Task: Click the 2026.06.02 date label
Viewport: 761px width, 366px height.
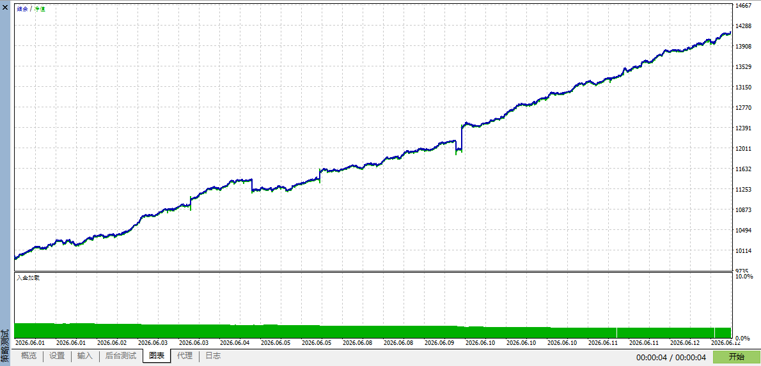Action: (x=112, y=343)
